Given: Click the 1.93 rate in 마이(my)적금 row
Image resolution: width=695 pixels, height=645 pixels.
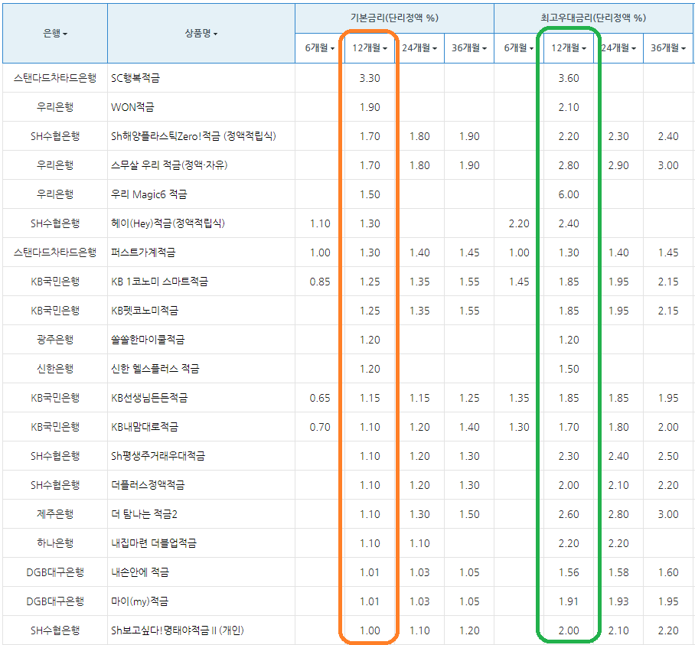Looking at the screenshot, I should tap(618, 601).
